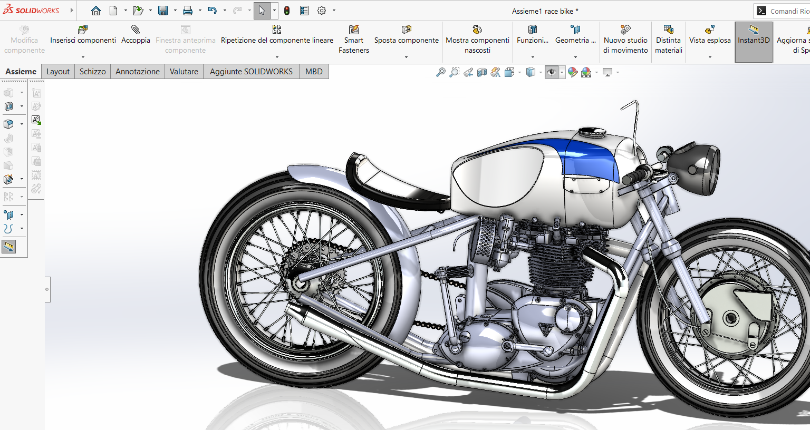This screenshot has width=810, height=430.
Task: Save the assembly with the floppy icon
Action: 163,11
